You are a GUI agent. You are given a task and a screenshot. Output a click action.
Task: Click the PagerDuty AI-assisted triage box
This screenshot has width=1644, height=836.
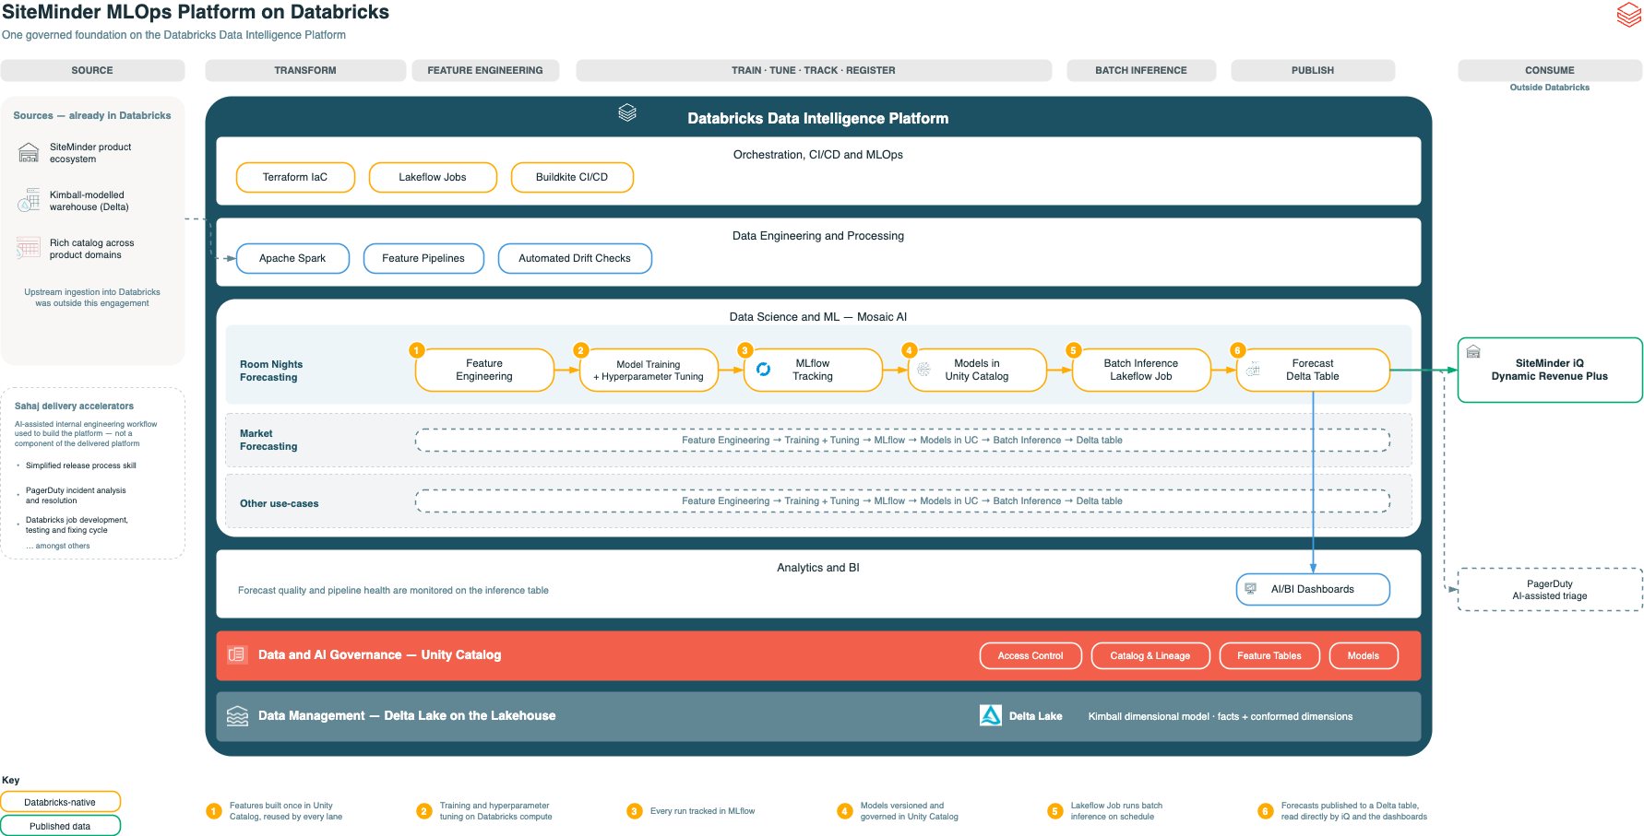(x=1550, y=590)
